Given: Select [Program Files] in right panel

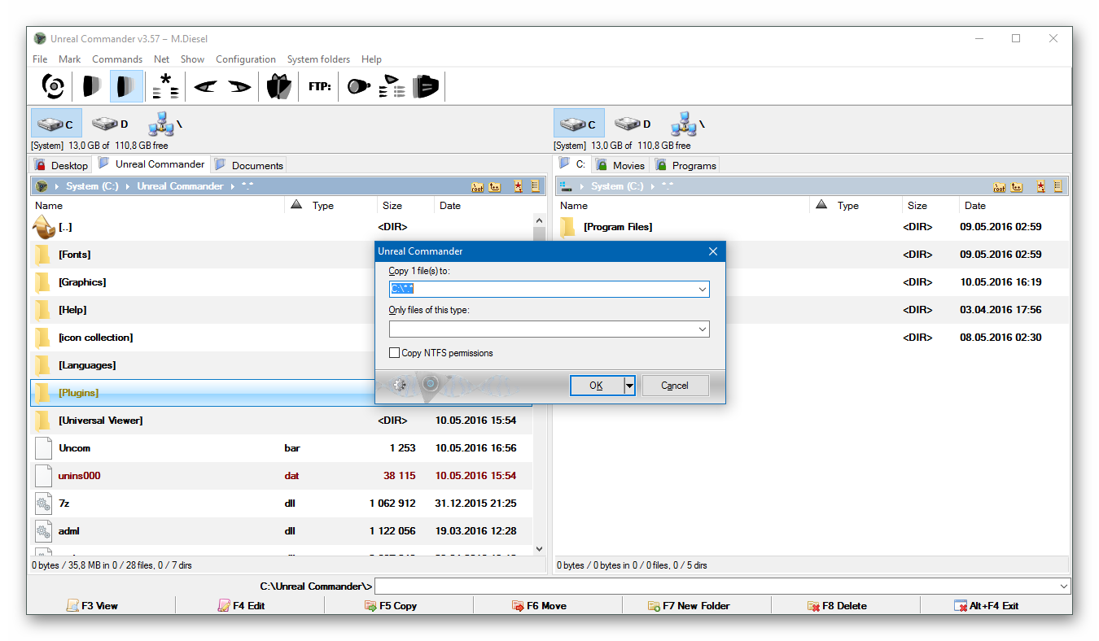Looking at the screenshot, I should pyautogui.click(x=811, y=227).
